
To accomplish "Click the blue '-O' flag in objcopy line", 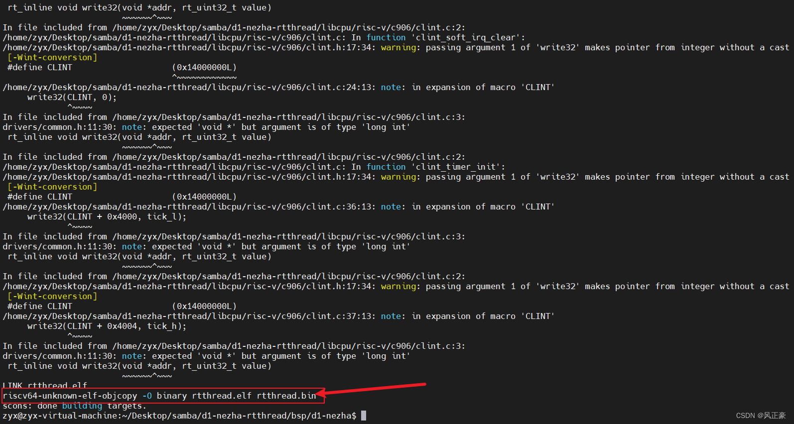I will pyautogui.click(x=147, y=396).
